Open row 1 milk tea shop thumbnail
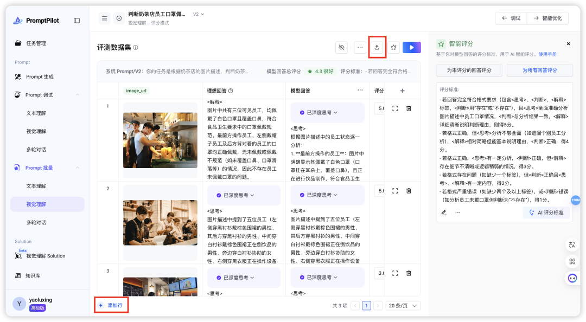This screenshot has height=322, width=586. click(160, 140)
